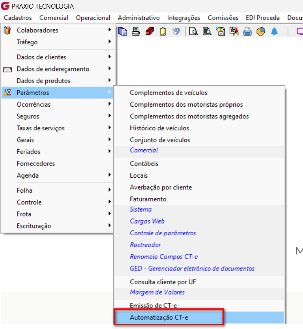Open the Escrituração submenu entry
This screenshot has height=329, width=303.
(x=57, y=226)
